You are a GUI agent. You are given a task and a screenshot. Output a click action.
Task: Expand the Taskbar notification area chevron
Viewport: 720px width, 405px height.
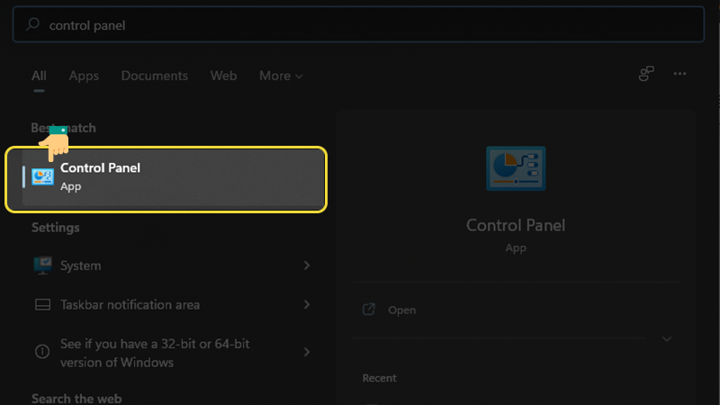[307, 305]
